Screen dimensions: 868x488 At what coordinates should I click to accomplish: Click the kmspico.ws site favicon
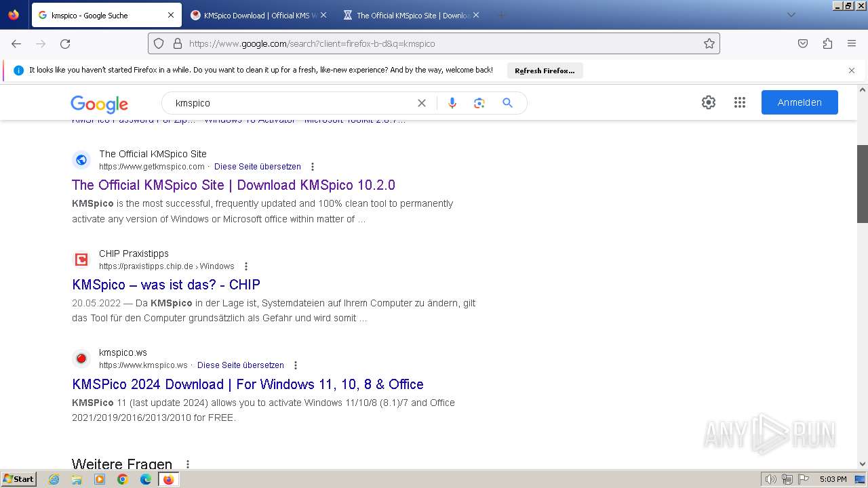pos(81,359)
